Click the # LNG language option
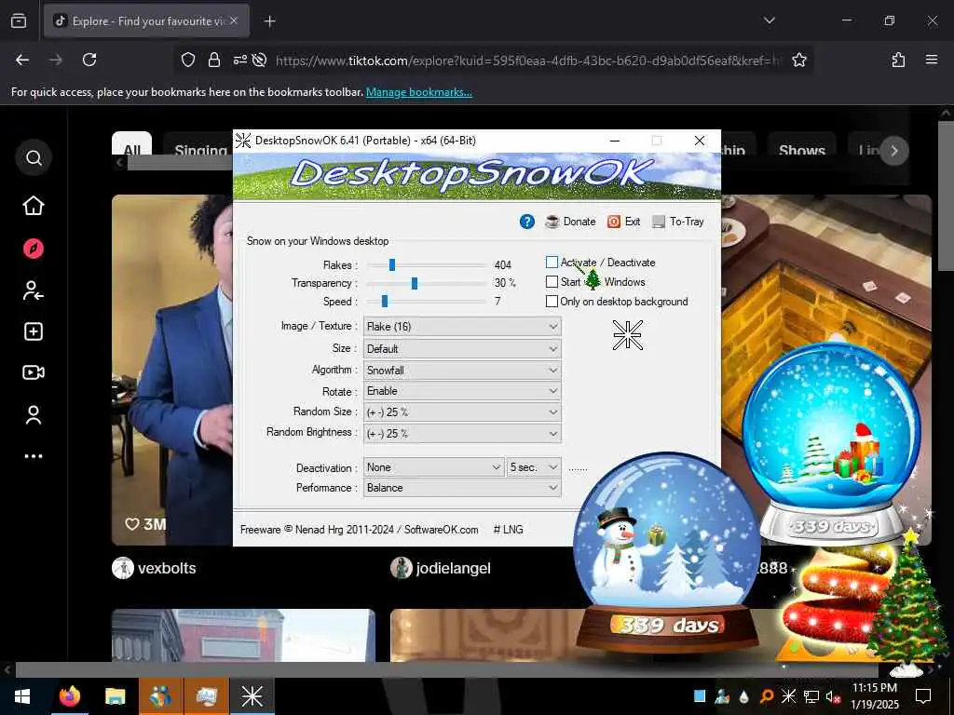Image resolution: width=954 pixels, height=715 pixels. [508, 530]
